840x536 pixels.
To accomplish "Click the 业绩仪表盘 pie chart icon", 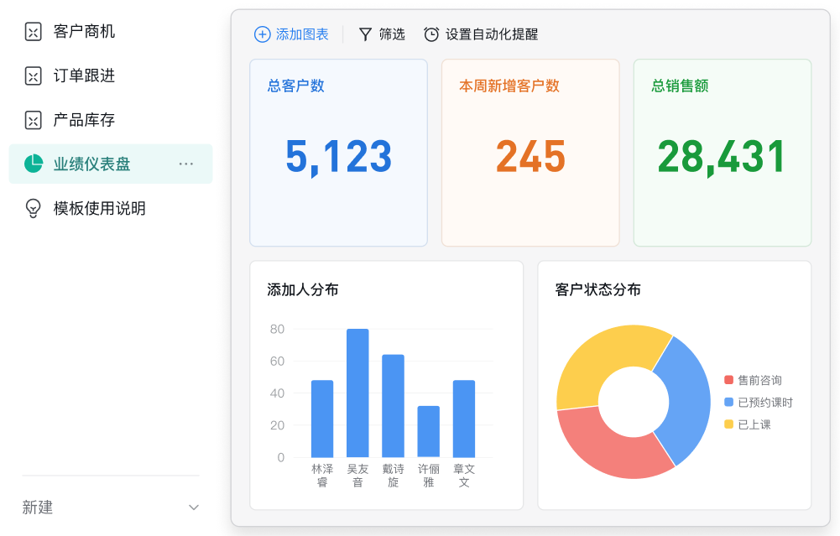I will point(34,164).
